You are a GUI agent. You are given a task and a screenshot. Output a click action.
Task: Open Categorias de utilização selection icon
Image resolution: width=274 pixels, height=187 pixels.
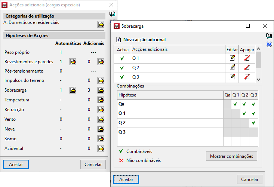click(x=101, y=24)
